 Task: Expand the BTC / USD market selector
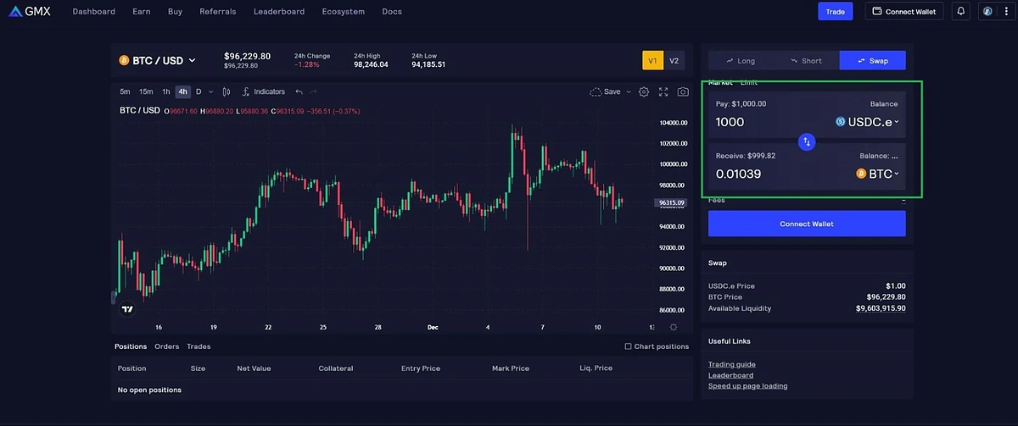(158, 60)
